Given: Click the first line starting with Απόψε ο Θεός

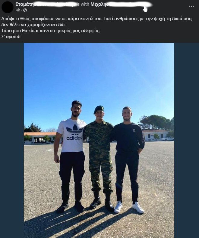Looking at the screenshot, I should pos(97,19).
